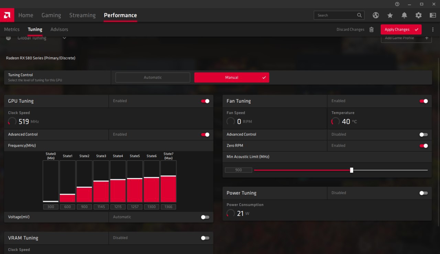The height and width of the screenshot is (254, 440).
Task: Click the search magnifier icon
Action: click(x=359, y=15)
